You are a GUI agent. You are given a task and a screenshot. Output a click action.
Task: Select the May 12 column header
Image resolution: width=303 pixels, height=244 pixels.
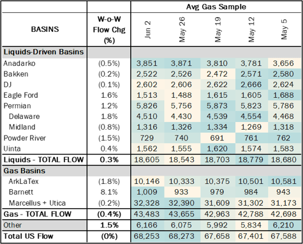click(x=251, y=29)
